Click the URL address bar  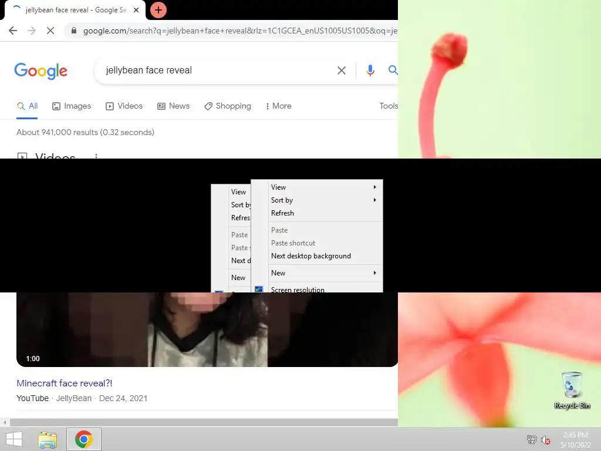point(239,31)
